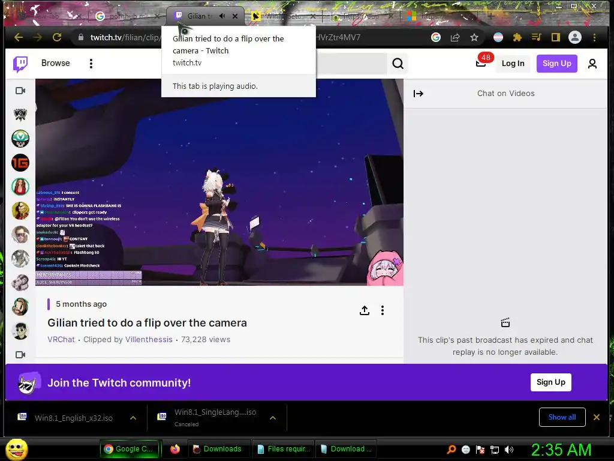Click the purple Sign Up header button
The height and width of the screenshot is (461, 614).
click(x=557, y=64)
